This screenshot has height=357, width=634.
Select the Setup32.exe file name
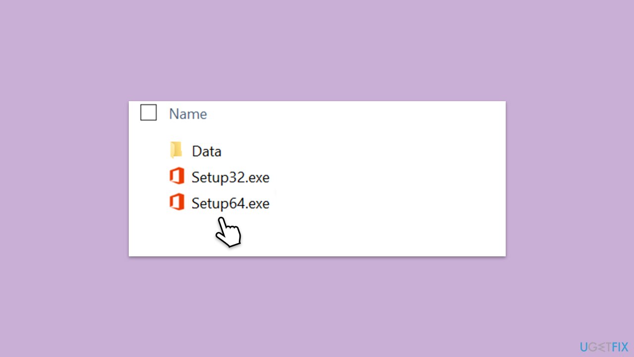[x=230, y=177]
